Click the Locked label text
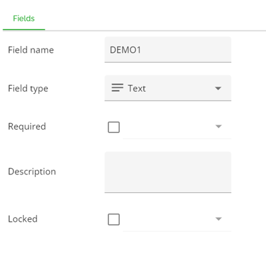266x261 pixels. pos(23,219)
